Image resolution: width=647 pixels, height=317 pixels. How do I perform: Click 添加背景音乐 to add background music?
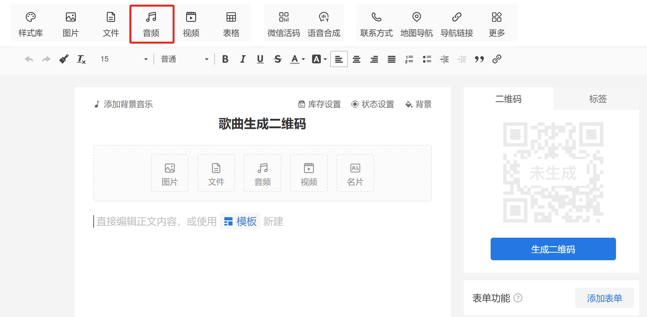(123, 104)
